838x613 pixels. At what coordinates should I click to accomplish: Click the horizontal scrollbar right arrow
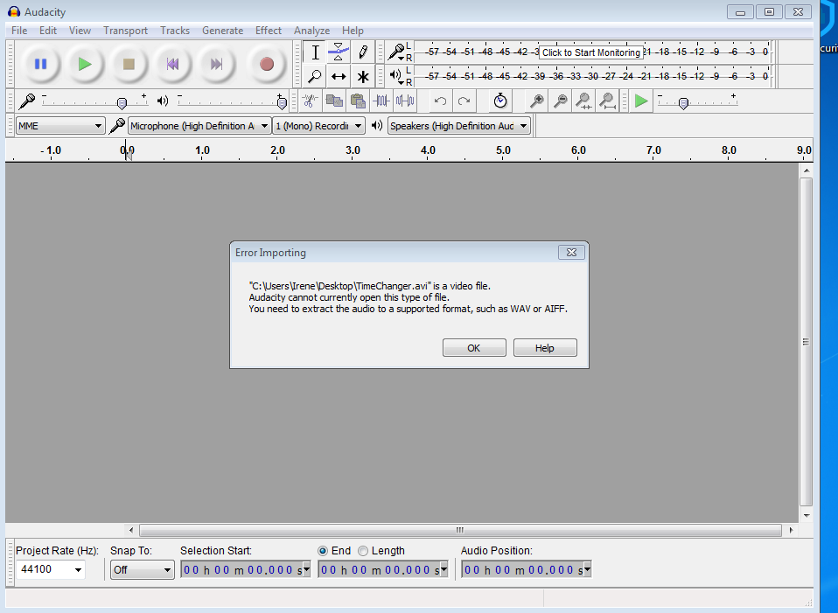tap(791, 530)
